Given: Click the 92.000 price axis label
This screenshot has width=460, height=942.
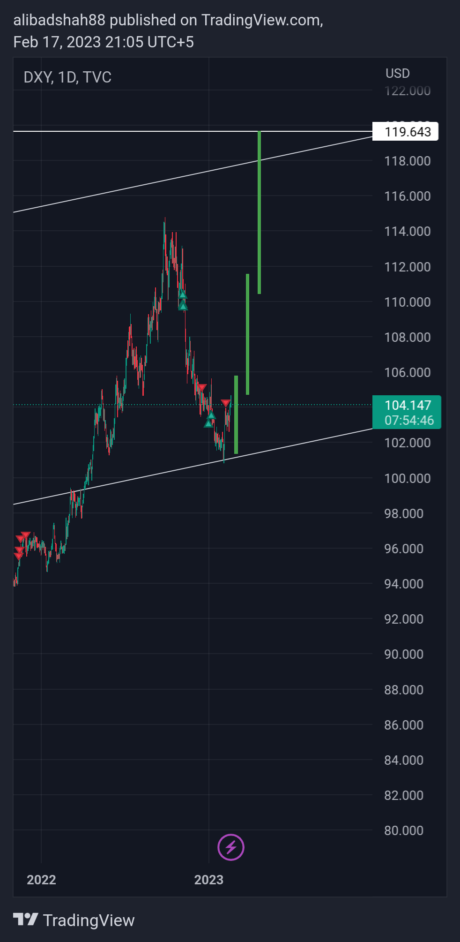Looking at the screenshot, I should 404,619.
